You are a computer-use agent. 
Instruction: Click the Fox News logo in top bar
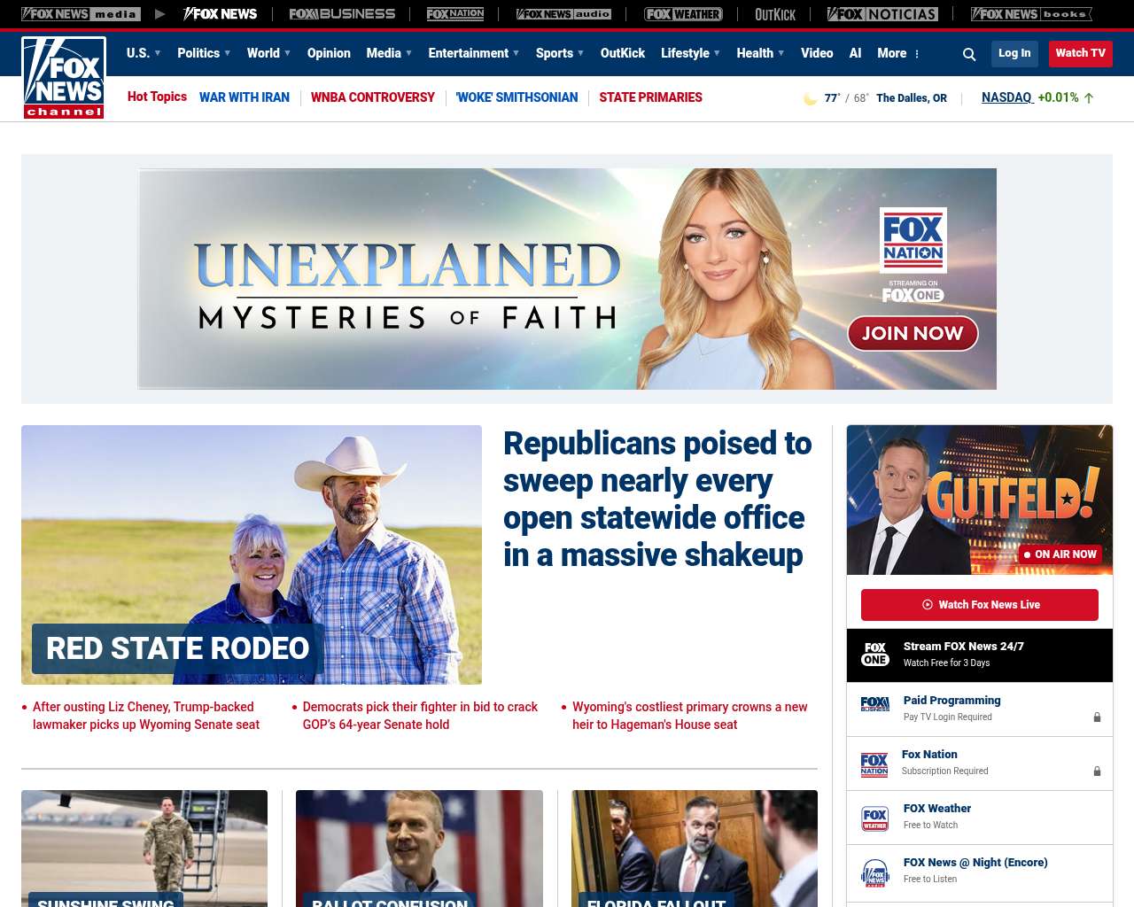(220, 14)
